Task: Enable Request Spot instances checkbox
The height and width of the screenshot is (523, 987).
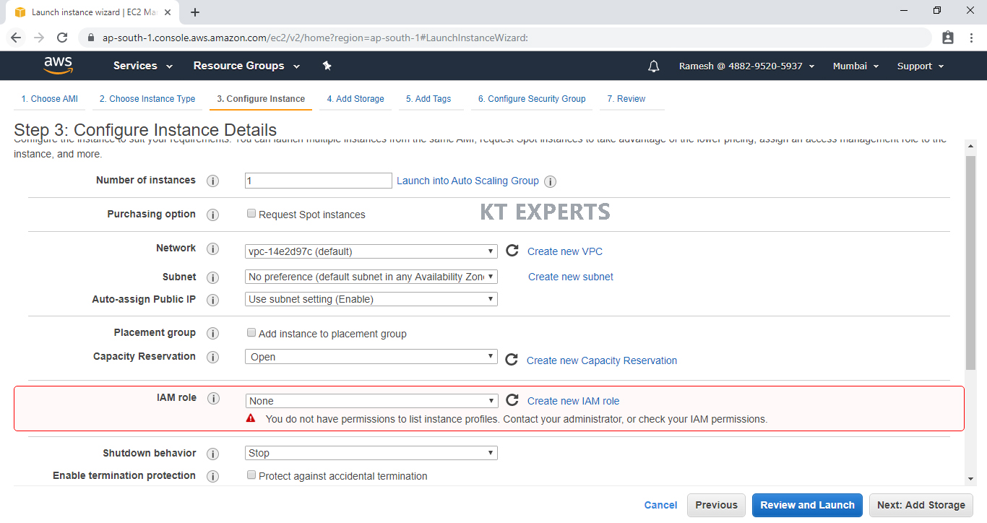Action: 251,214
